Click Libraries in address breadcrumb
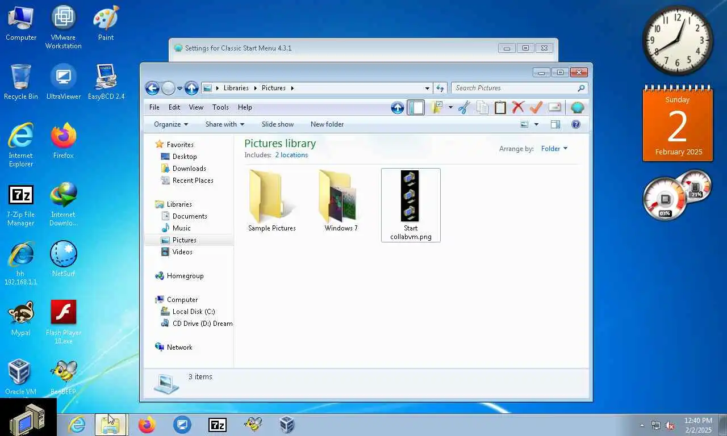The height and width of the screenshot is (436, 727). (236, 88)
